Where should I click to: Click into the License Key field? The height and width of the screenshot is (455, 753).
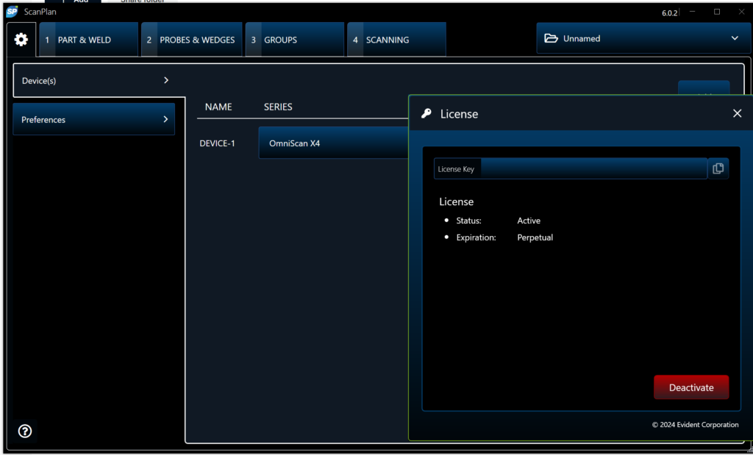(592, 169)
